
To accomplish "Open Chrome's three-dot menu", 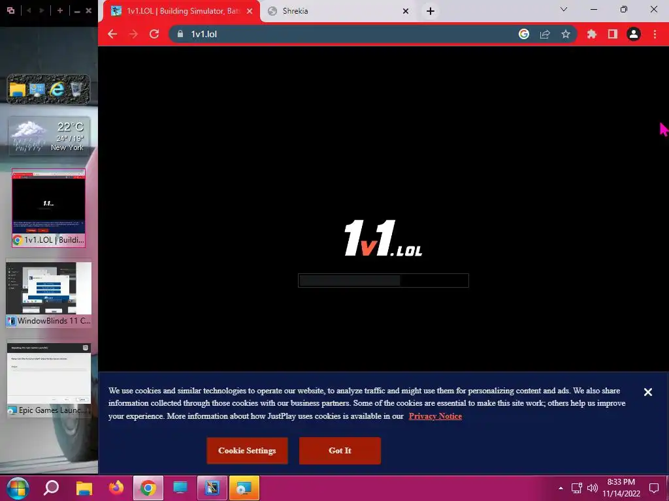I will coord(655,34).
